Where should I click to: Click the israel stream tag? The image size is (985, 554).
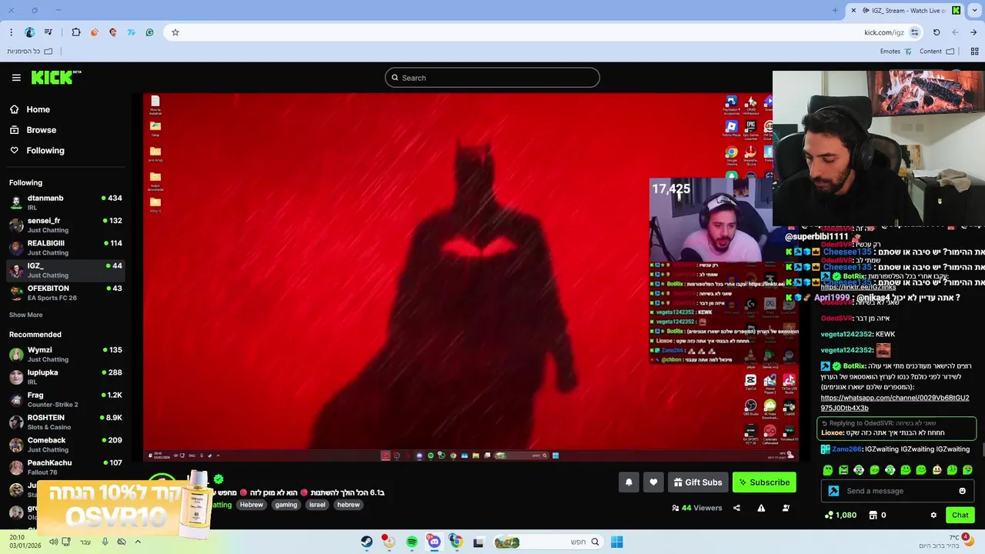pyautogui.click(x=317, y=505)
